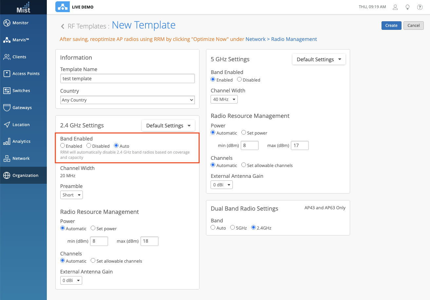The image size is (430, 300).
Task: Select Disabled for 2.4 GHz Band Enabled
Action: click(89, 146)
